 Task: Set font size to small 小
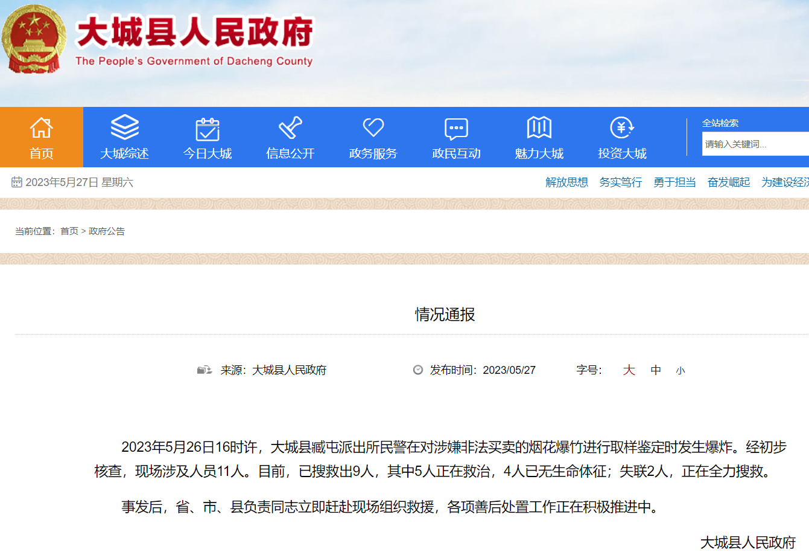pos(681,371)
